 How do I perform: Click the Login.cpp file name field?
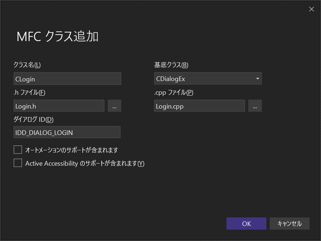199,106
